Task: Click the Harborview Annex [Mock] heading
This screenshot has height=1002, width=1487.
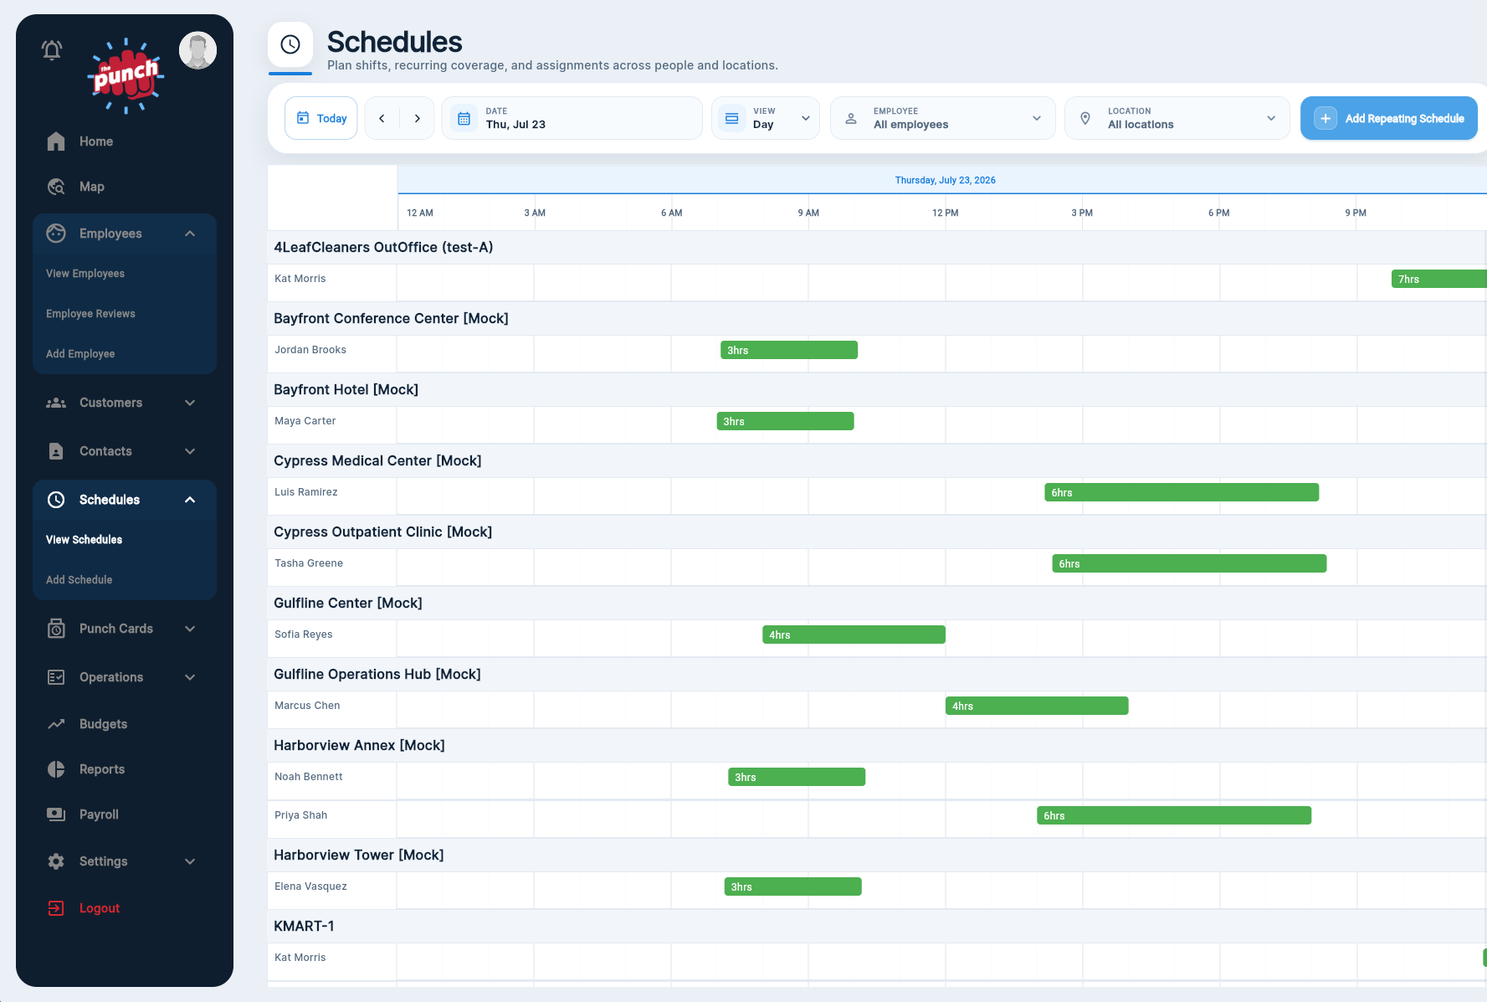Action: tap(359, 746)
